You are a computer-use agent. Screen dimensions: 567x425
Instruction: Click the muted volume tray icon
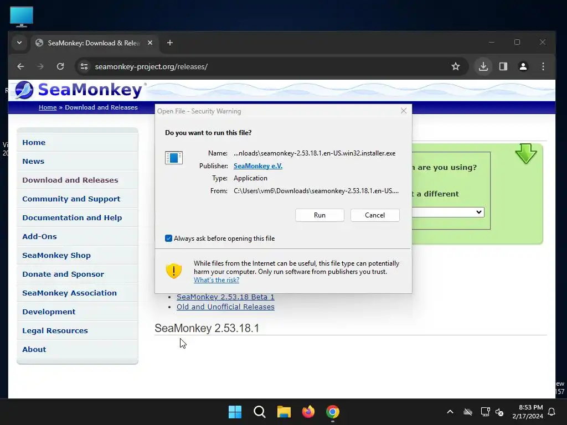499,412
